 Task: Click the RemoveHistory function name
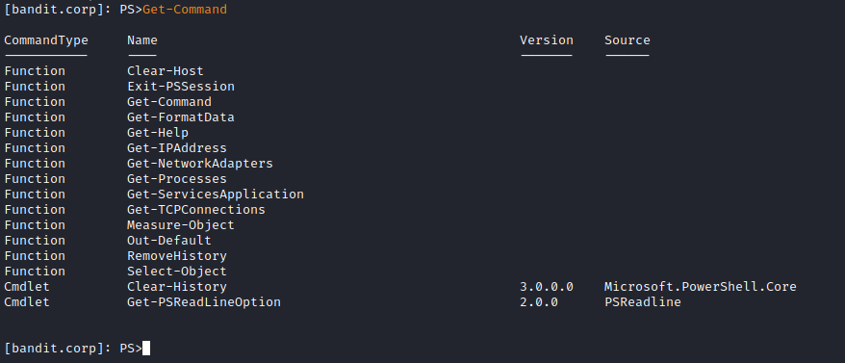coord(177,256)
